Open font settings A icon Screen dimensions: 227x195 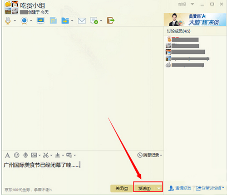(x=7, y=155)
